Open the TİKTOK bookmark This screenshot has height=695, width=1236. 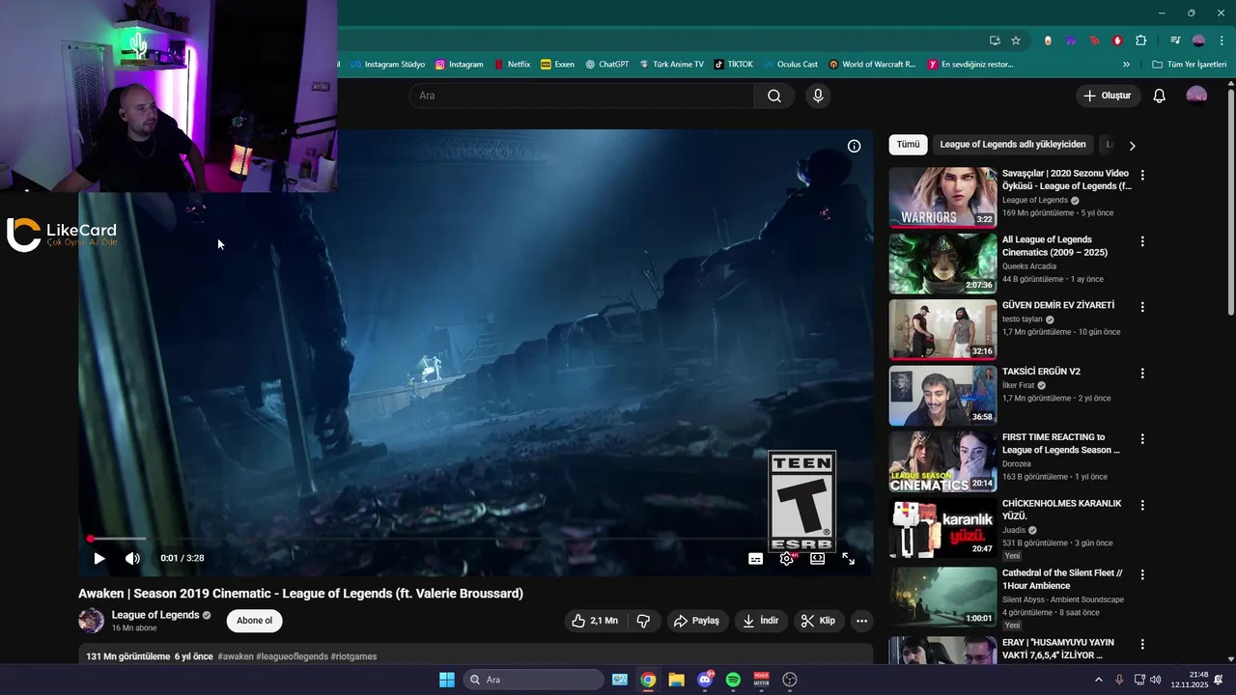coord(733,65)
